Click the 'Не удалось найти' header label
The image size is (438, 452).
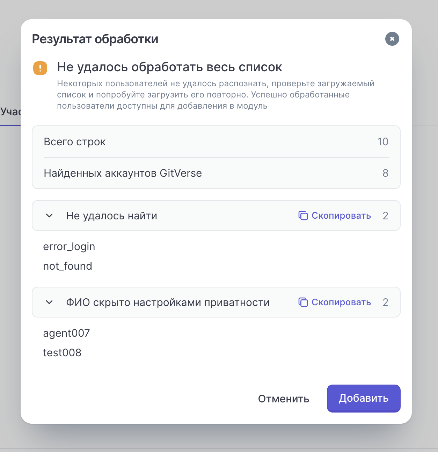point(111,216)
